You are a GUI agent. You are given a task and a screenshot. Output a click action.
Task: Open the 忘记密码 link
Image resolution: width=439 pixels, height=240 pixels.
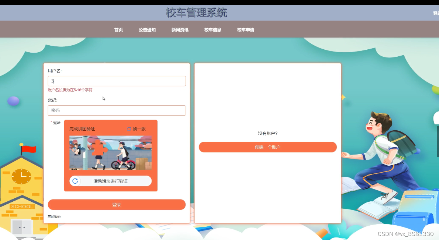[54, 216]
